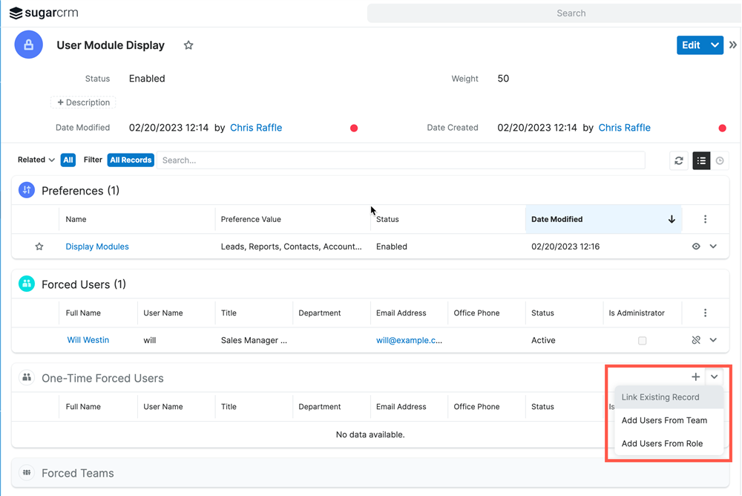The width and height of the screenshot is (742, 496).
Task: Click the refresh subpanels icon
Action: point(679,160)
